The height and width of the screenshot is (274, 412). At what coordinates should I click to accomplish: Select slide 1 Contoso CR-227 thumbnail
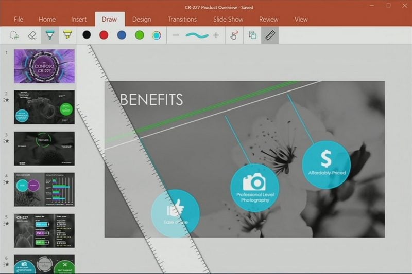tap(44, 66)
